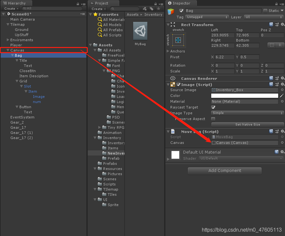This screenshot has height=236, width=285.
Task: Open object picker for Canvas field
Action: point(282,143)
